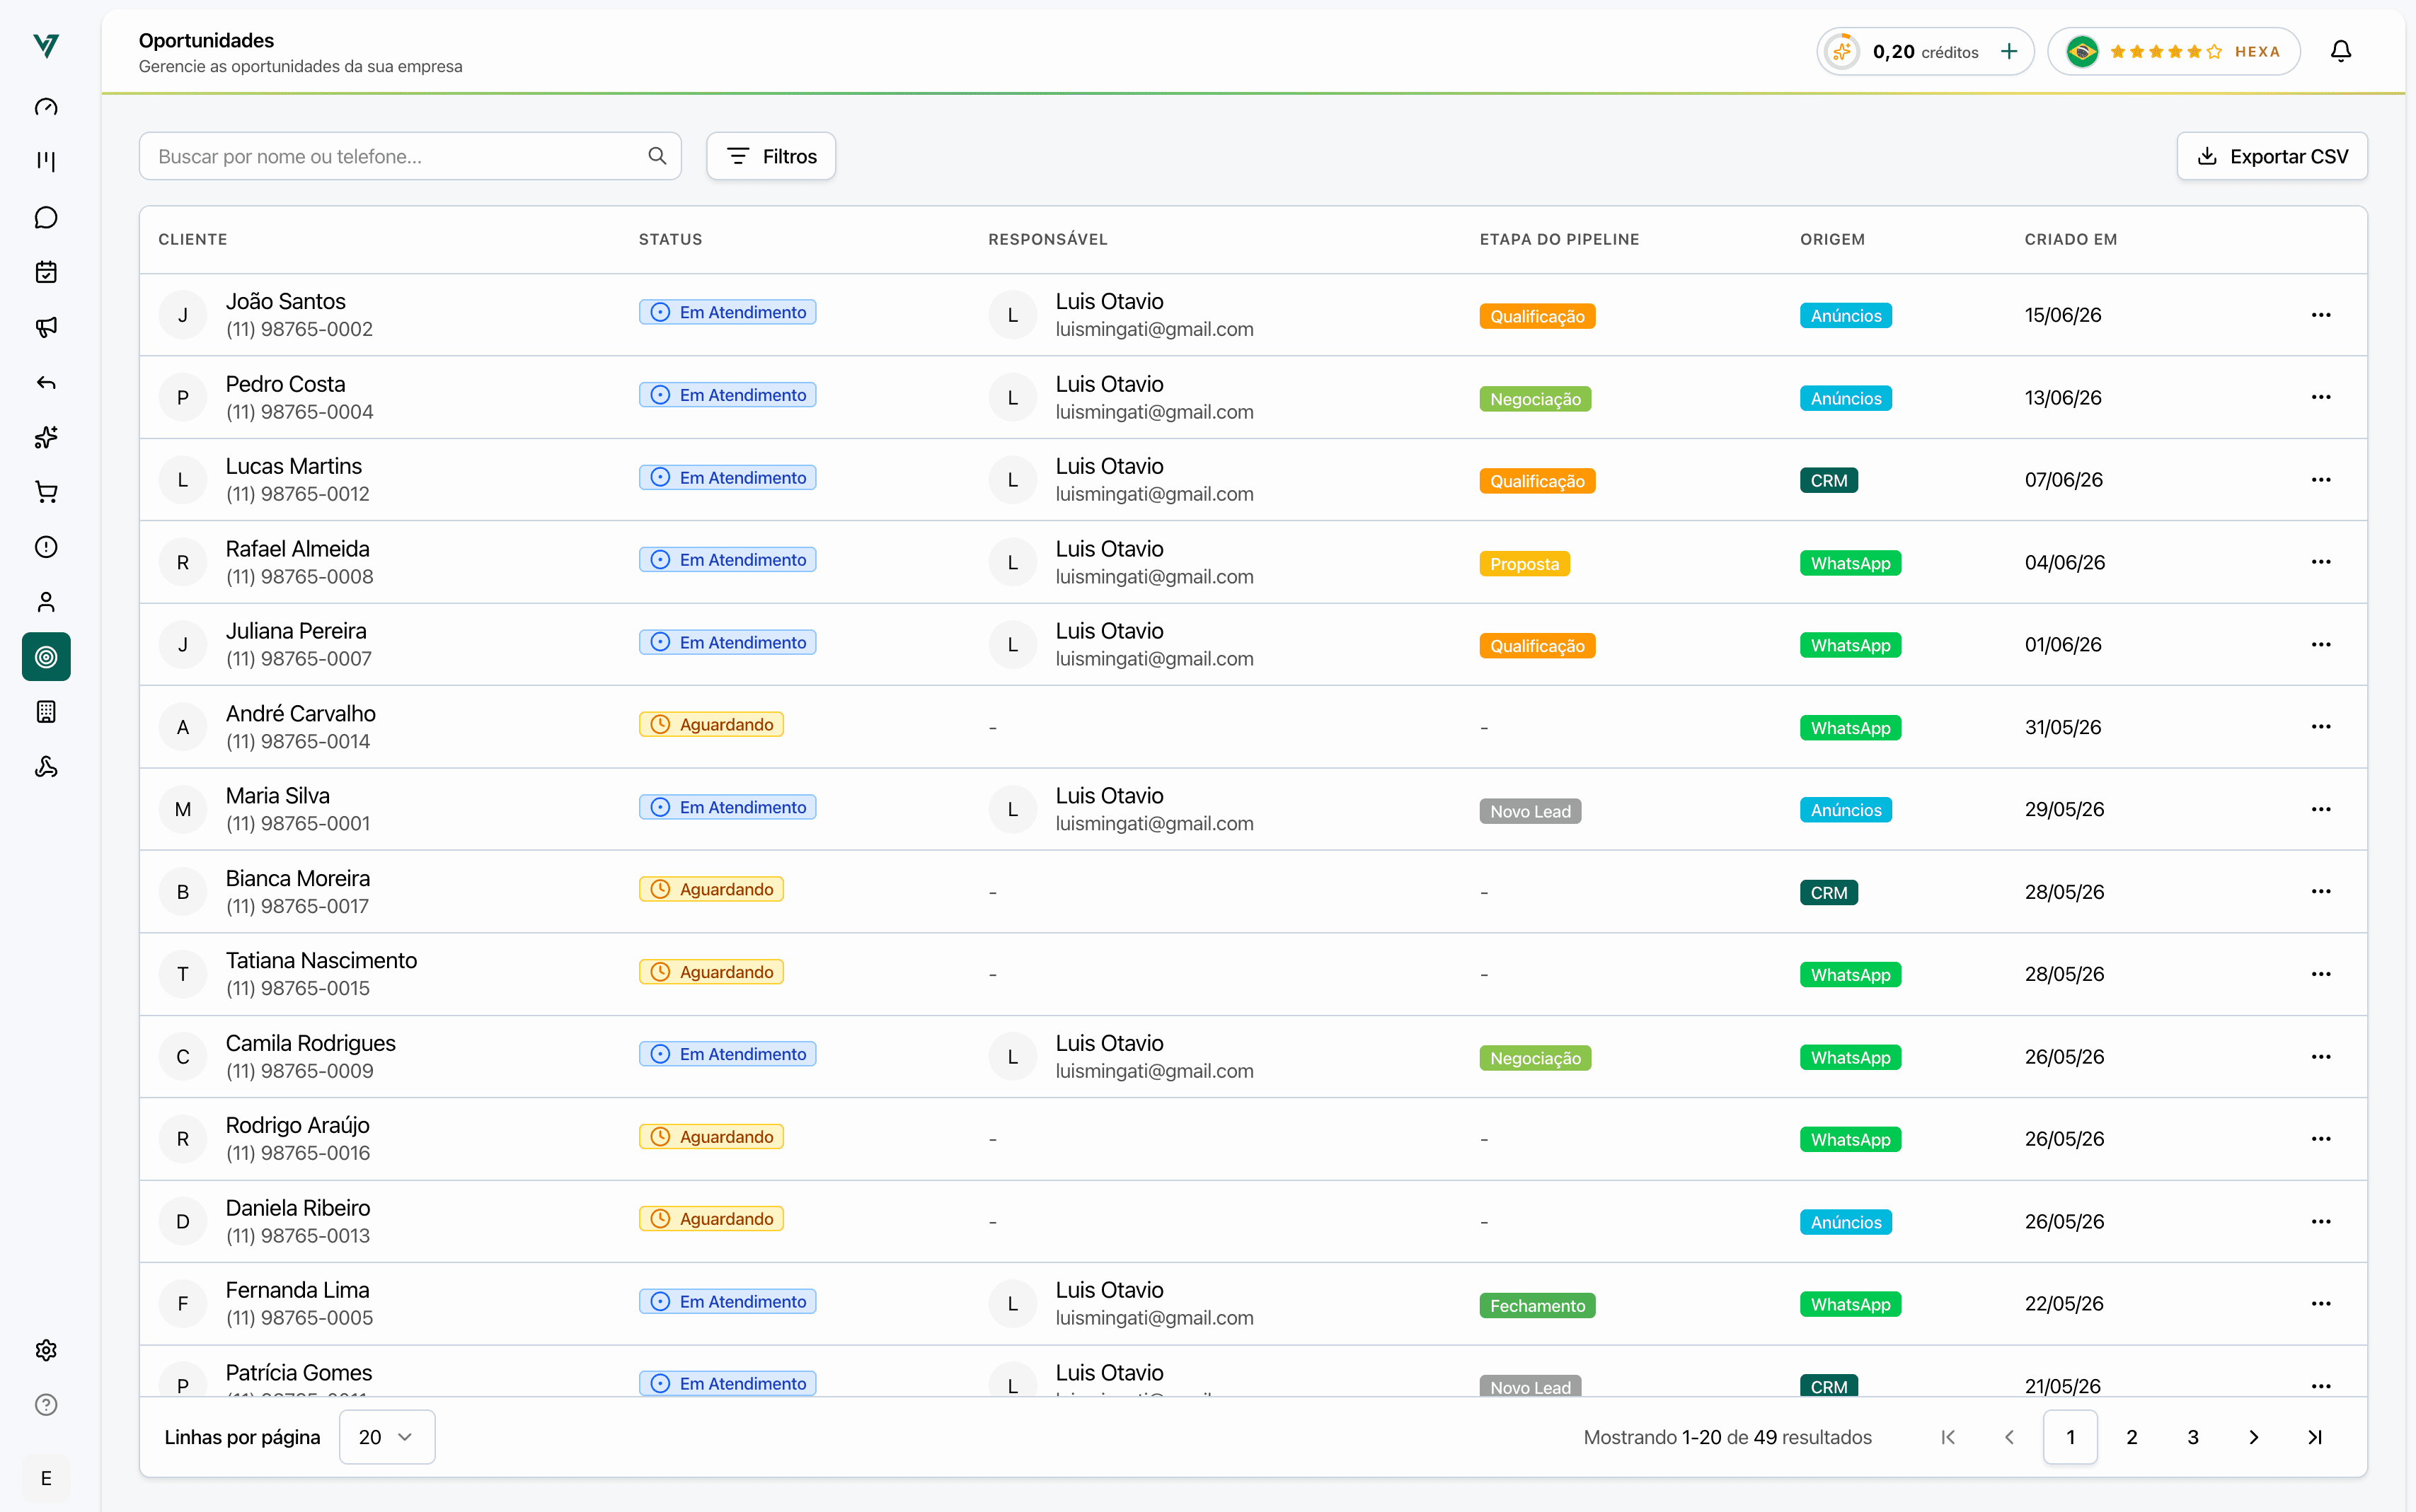Go to the next page arrow

click(x=2254, y=1437)
